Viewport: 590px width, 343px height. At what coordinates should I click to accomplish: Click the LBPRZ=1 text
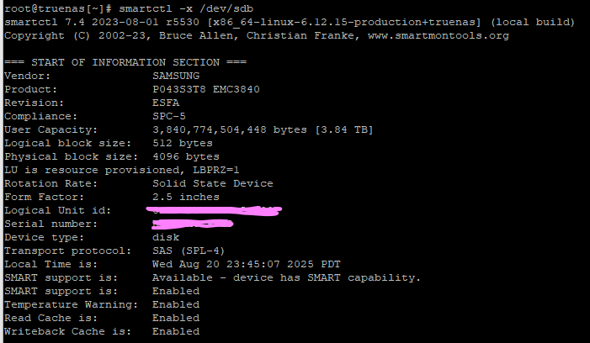tap(216, 170)
